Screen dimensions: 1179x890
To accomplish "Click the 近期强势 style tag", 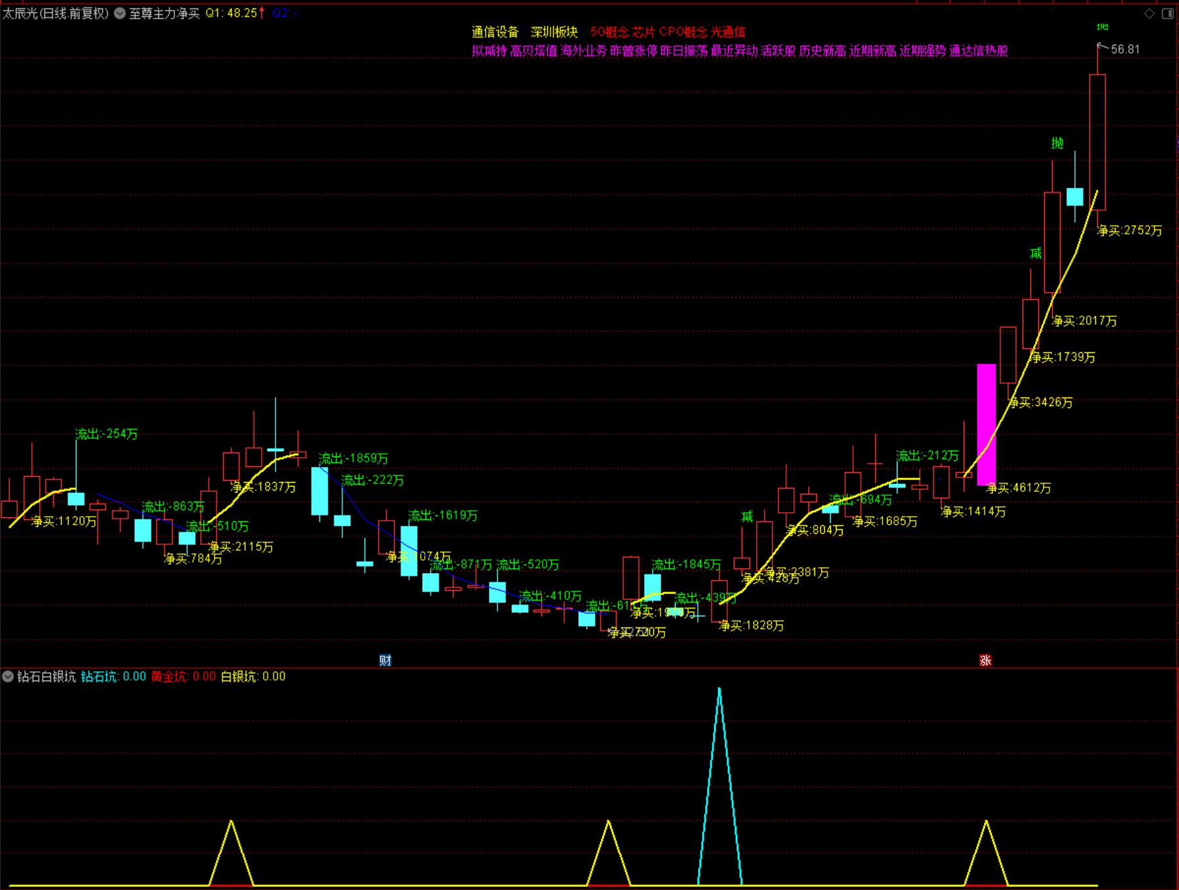I will [x=922, y=51].
